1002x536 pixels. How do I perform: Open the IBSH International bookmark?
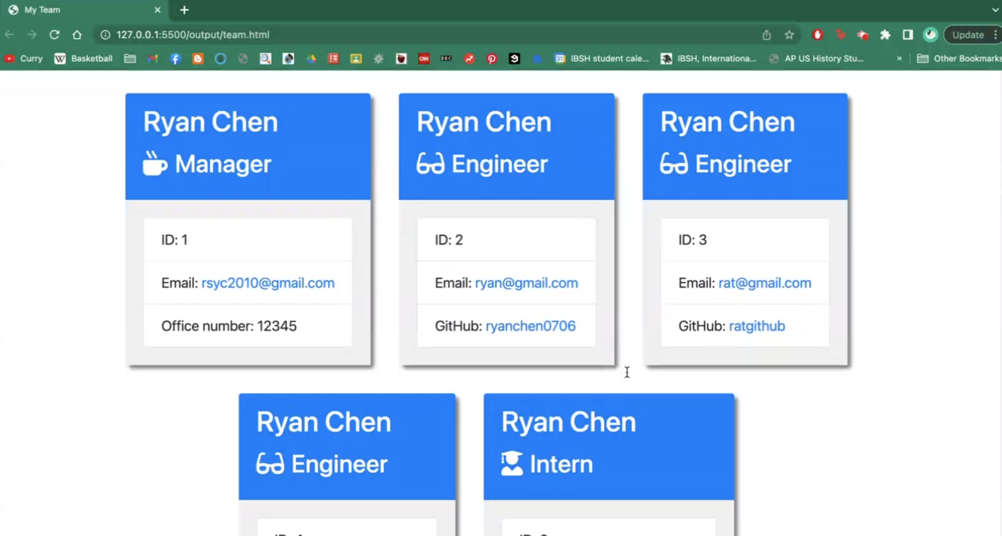point(708,59)
